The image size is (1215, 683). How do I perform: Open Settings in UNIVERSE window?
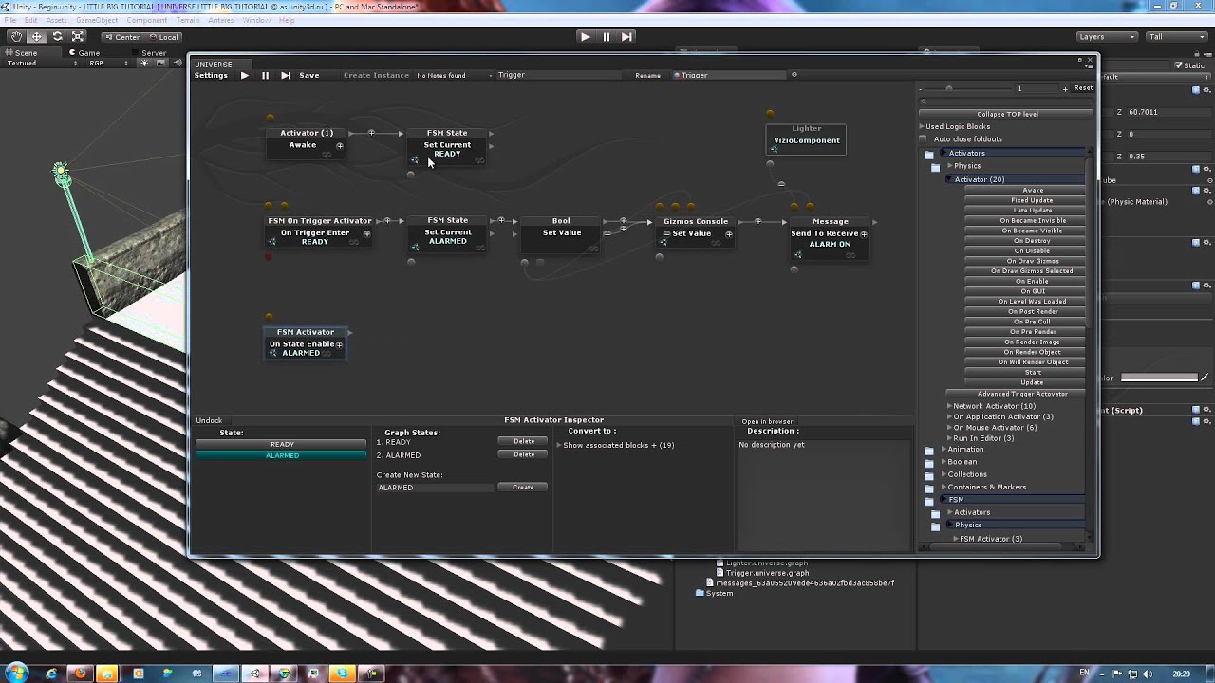211,76
